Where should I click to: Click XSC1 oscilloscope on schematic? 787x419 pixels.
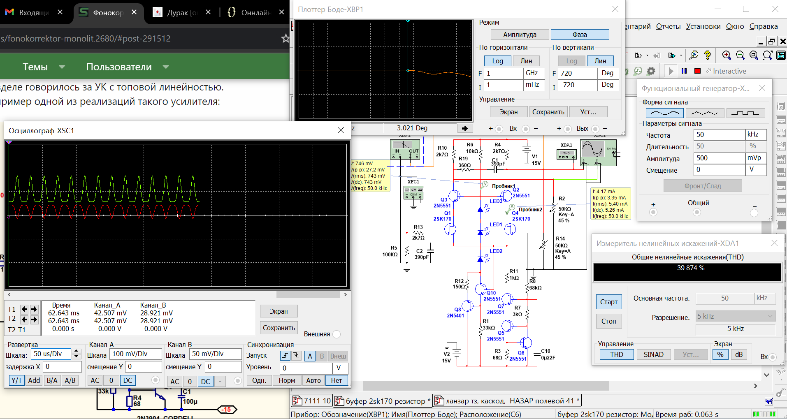[598, 153]
